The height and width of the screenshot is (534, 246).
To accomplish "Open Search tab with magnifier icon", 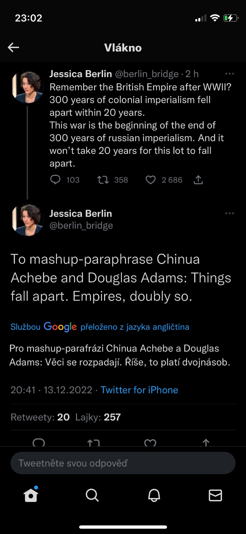I will pyautogui.click(x=92, y=495).
